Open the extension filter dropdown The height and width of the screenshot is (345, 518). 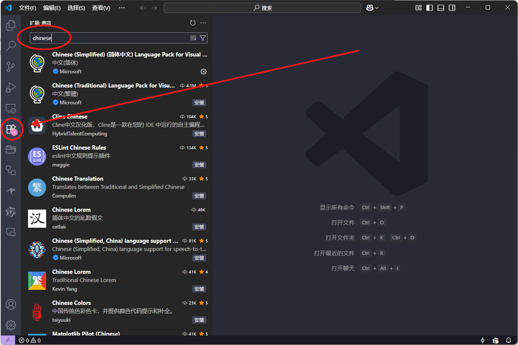pos(203,38)
